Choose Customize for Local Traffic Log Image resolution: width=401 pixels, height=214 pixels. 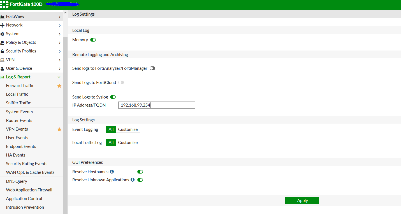click(x=128, y=143)
